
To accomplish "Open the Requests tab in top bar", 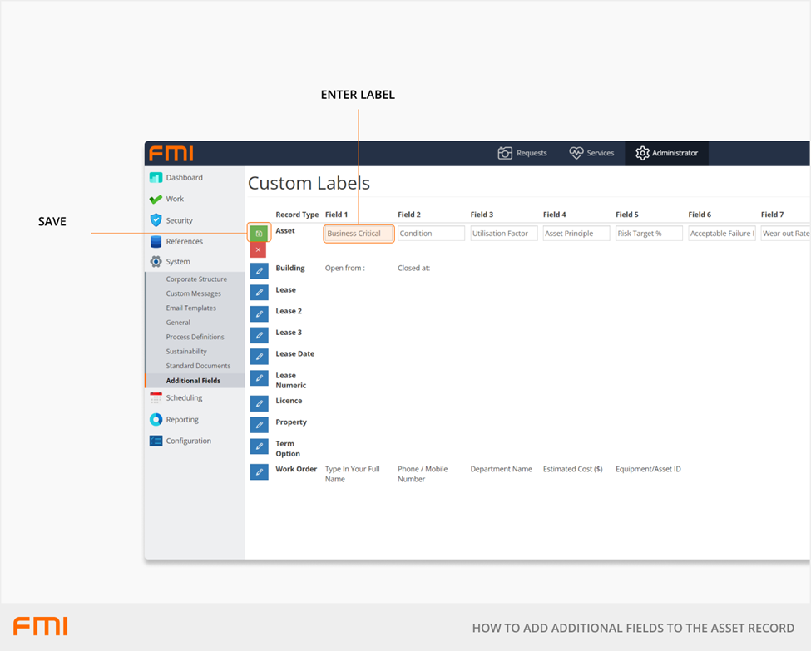I will point(522,153).
